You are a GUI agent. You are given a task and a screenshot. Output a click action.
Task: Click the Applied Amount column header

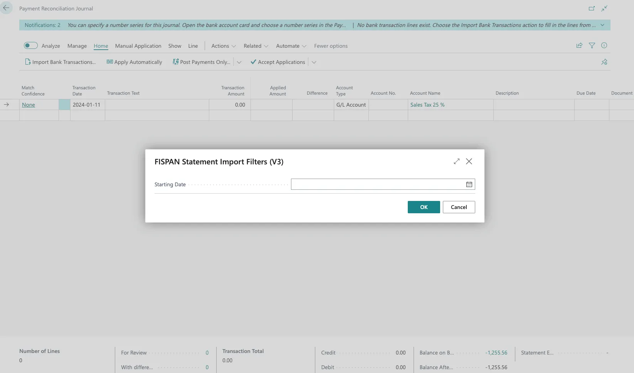click(277, 91)
